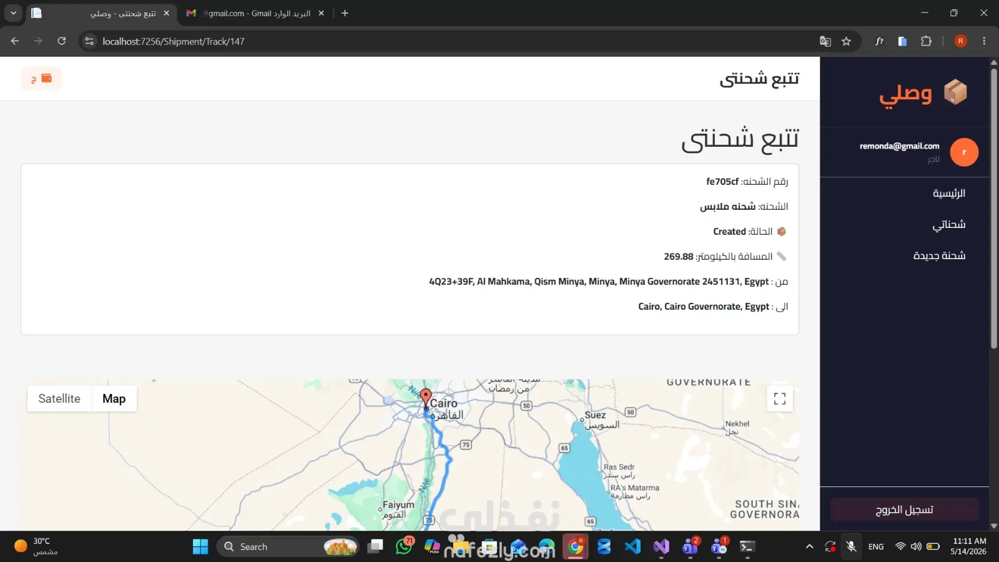The height and width of the screenshot is (562, 999).
Task: Click Faiyum label on the map
Action: pyautogui.click(x=398, y=505)
